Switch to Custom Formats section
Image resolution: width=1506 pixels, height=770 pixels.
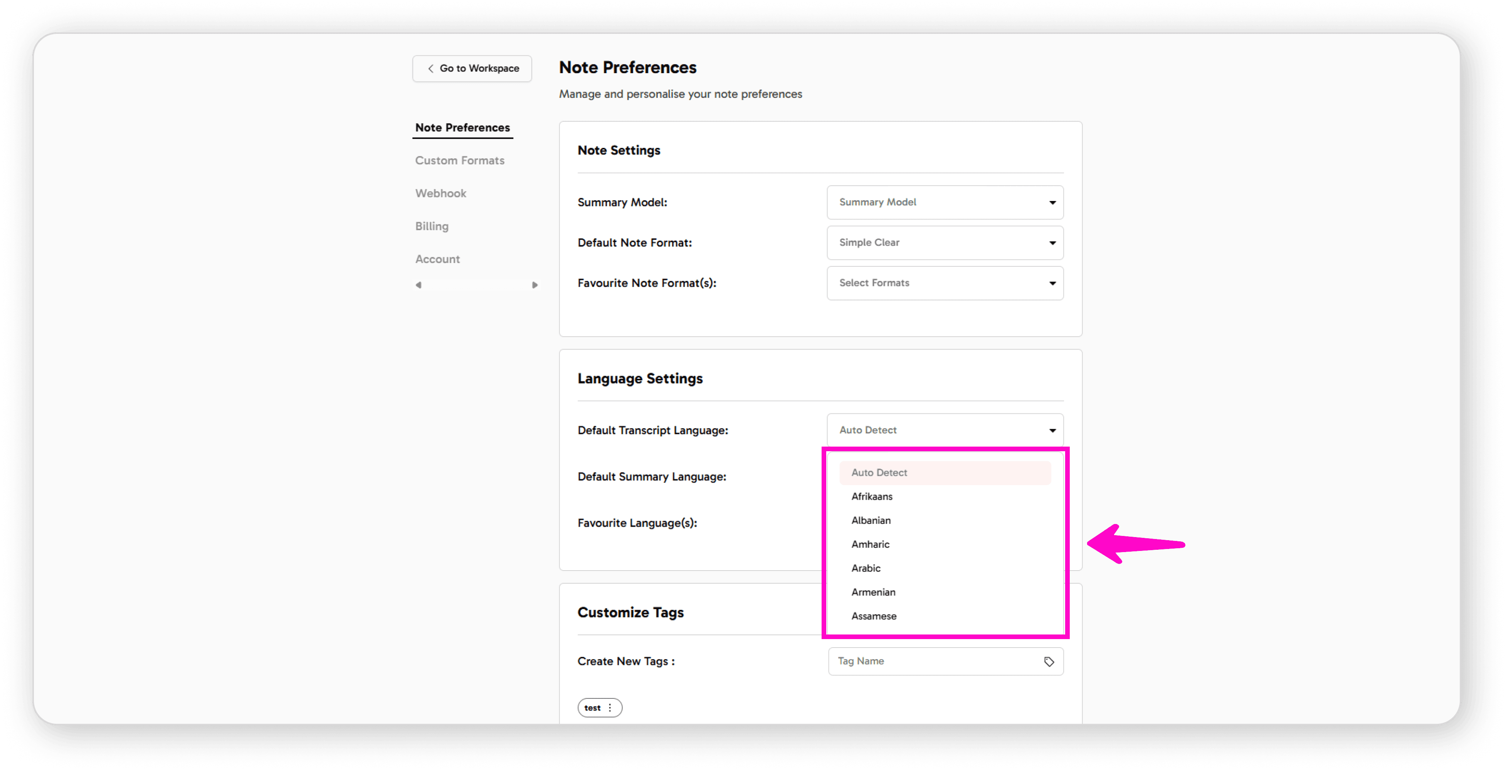tap(459, 160)
